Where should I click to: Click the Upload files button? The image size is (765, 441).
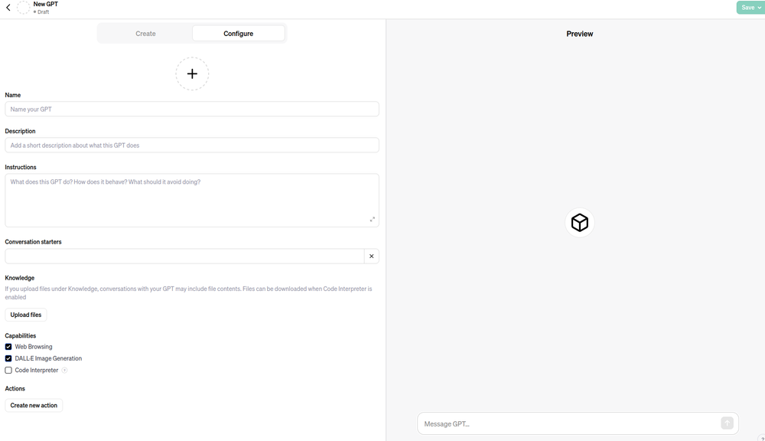[x=26, y=315]
